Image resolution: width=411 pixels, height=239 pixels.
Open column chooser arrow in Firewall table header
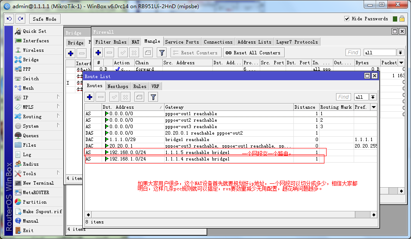tap(401, 63)
